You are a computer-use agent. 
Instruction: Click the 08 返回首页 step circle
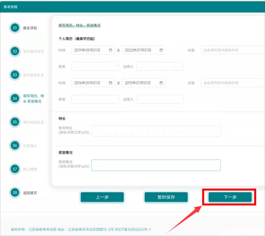click(15, 193)
